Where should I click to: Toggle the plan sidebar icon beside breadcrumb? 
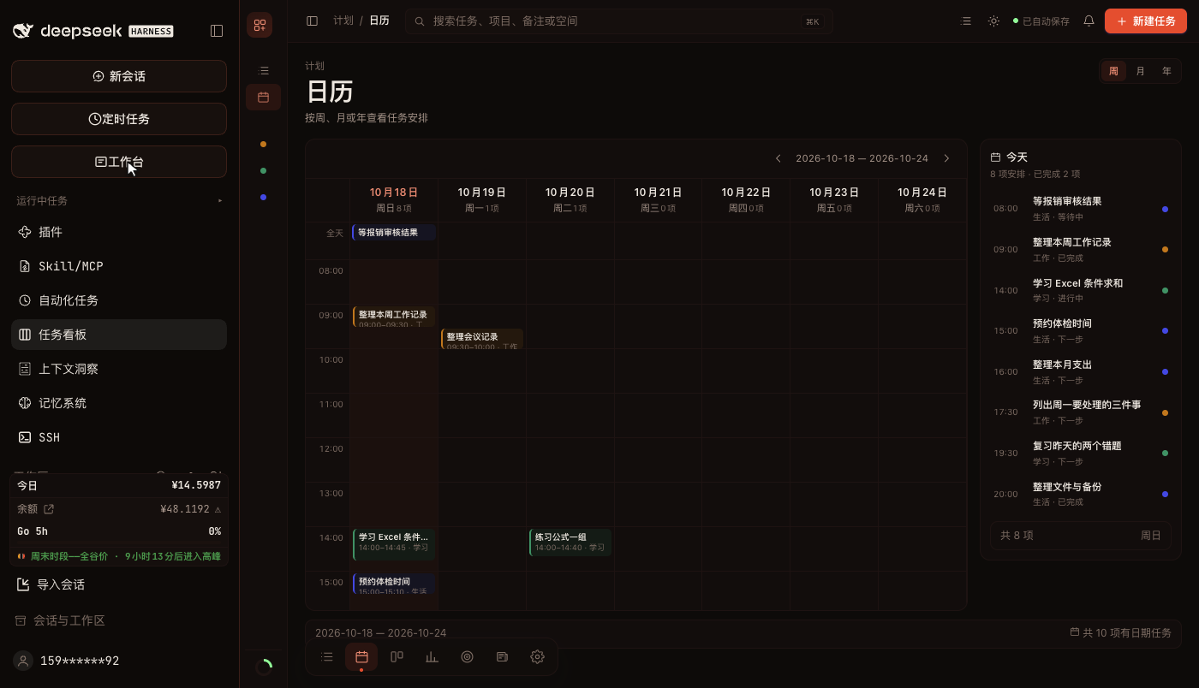(312, 21)
